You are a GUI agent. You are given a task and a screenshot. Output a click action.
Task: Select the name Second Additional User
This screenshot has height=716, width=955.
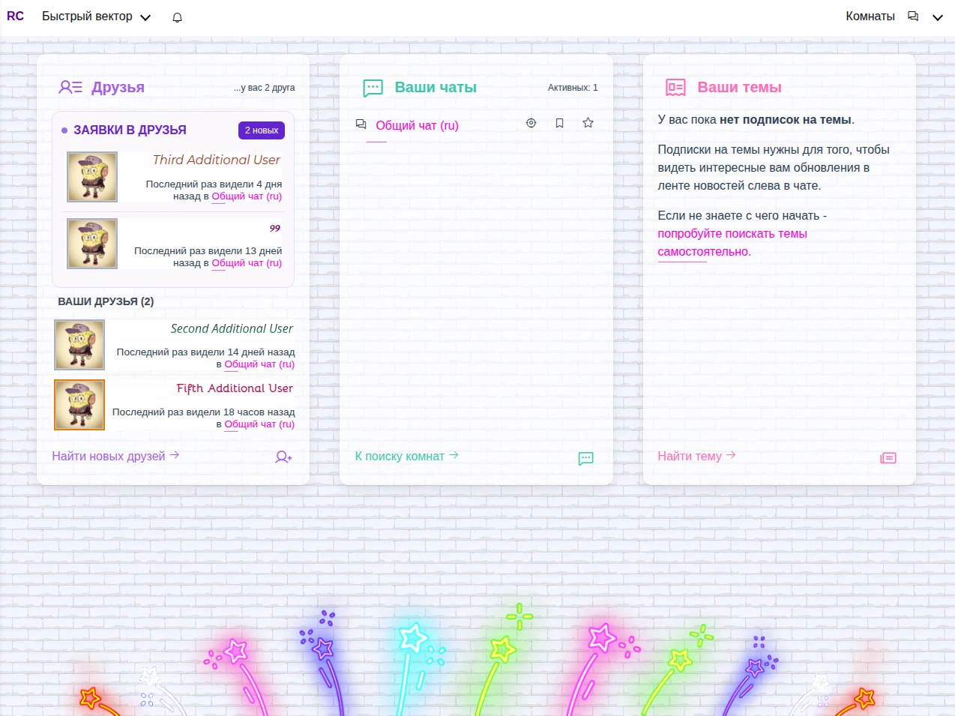(x=232, y=328)
